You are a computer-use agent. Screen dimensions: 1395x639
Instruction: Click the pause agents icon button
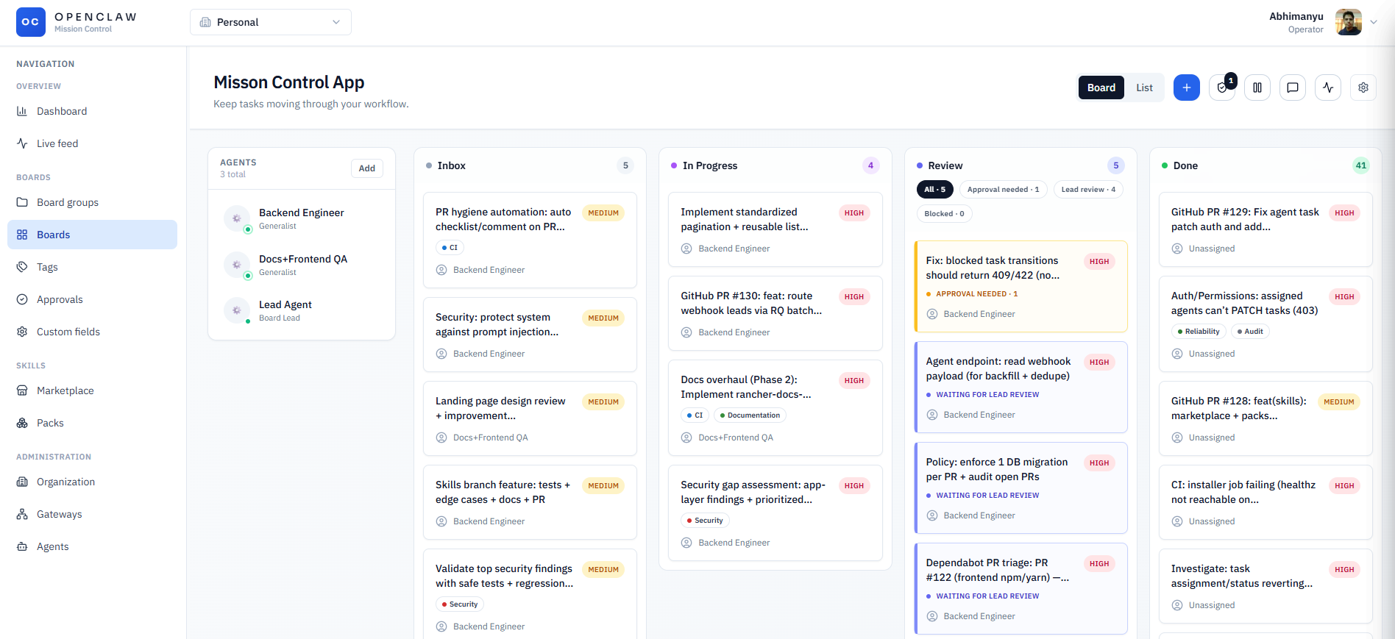(1257, 88)
